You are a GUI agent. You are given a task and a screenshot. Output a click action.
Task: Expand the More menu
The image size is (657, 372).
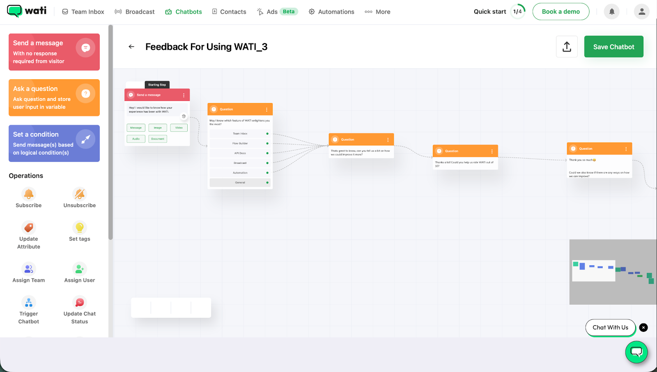click(x=378, y=12)
